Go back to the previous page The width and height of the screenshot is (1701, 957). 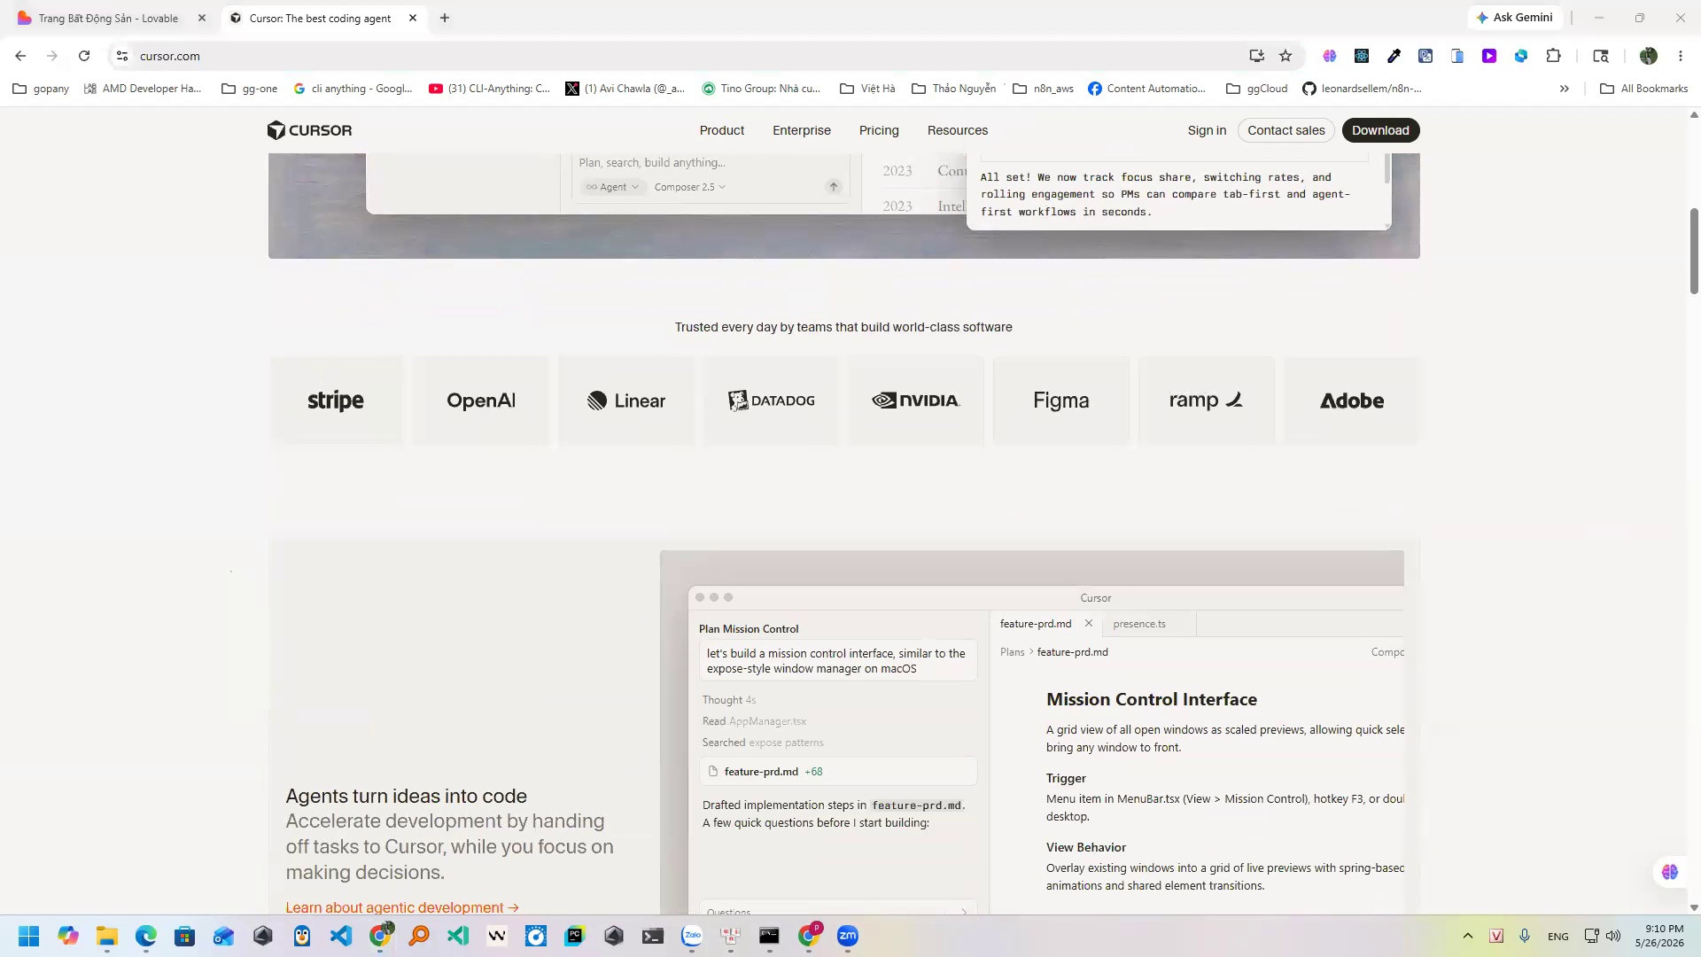20,56
